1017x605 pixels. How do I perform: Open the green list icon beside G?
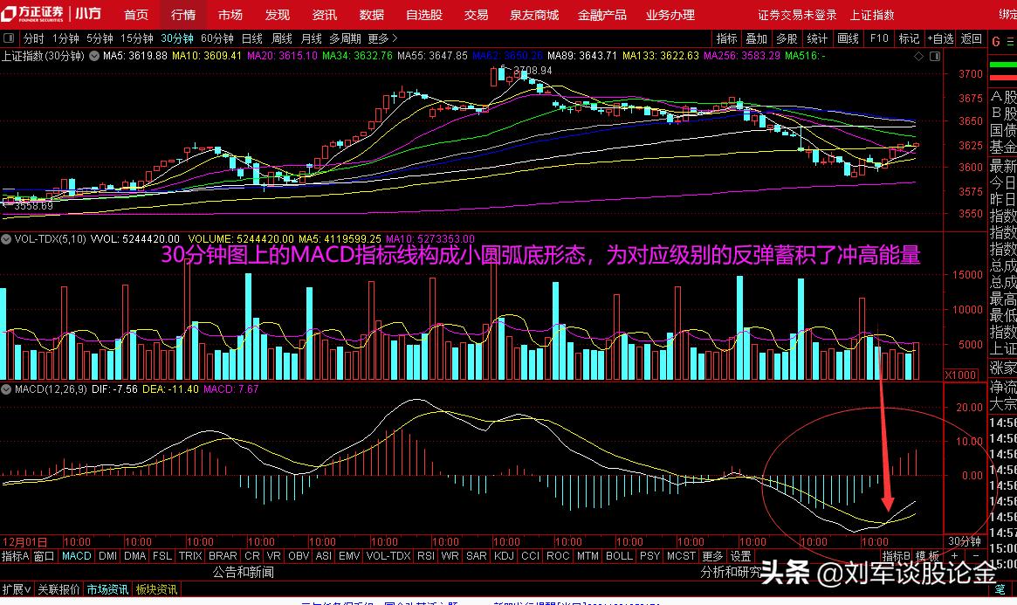pos(1011,42)
